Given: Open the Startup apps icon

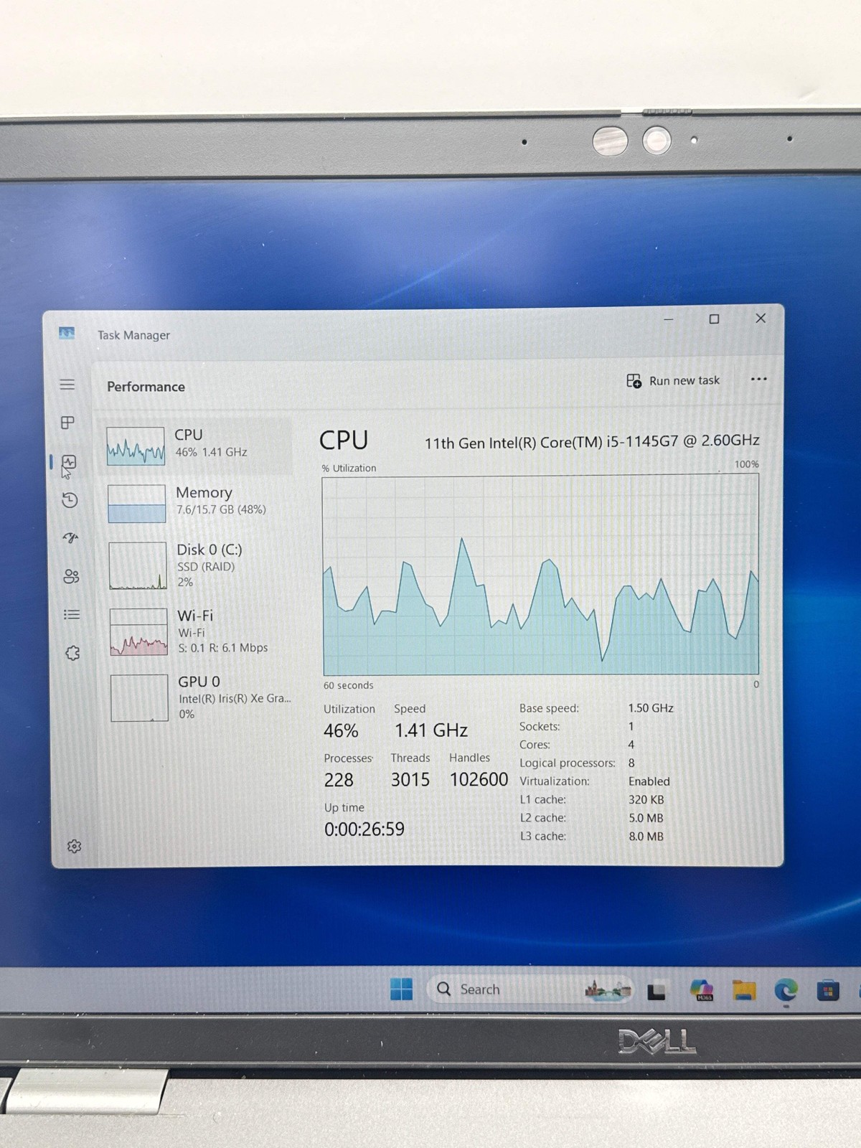Looking at the screenshot, I should (x=70, y=537).
